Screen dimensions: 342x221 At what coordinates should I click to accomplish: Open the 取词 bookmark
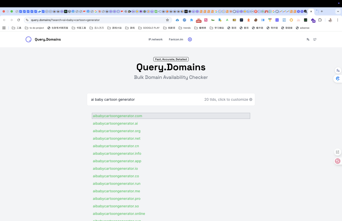[232, 28]
